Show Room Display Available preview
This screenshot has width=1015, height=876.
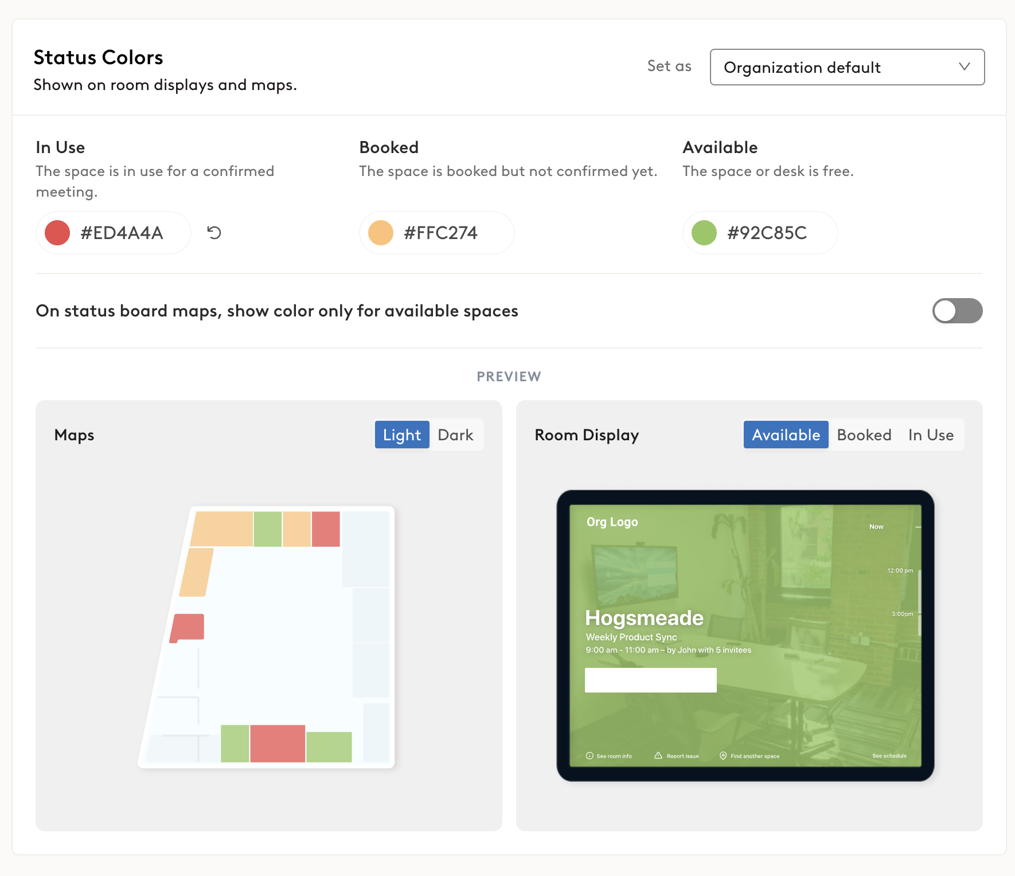pos(786,435)
